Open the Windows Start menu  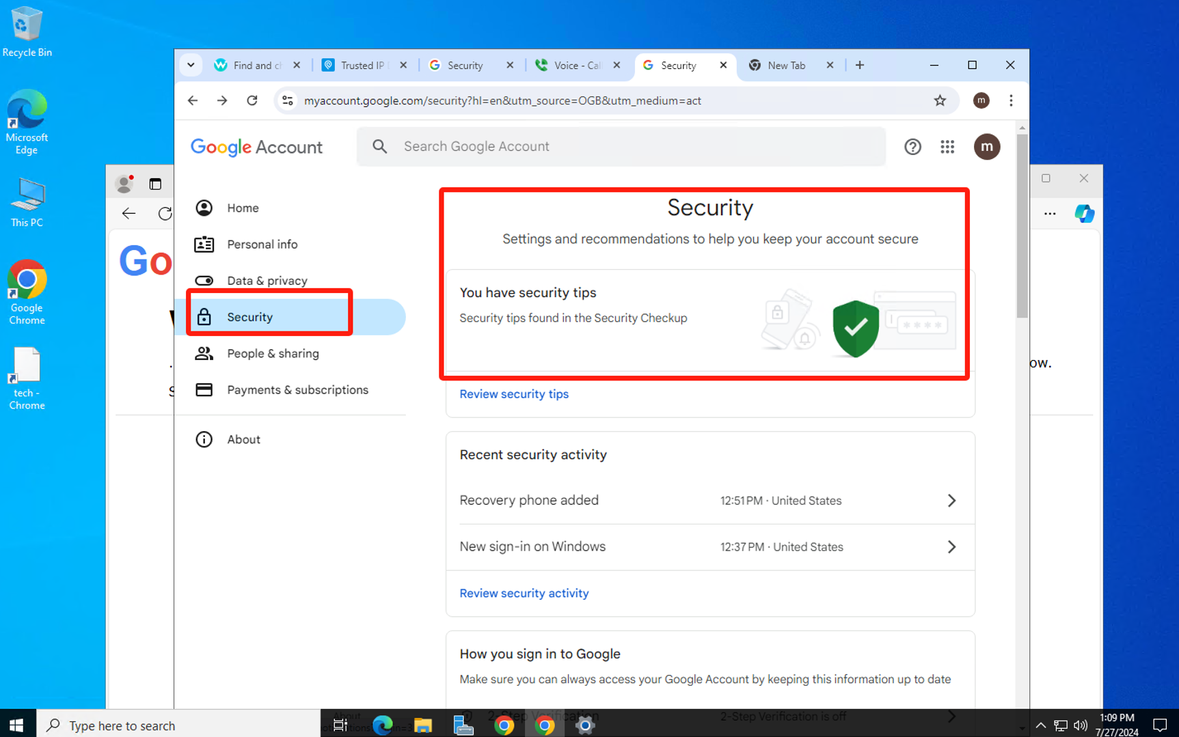coord(17,725)
